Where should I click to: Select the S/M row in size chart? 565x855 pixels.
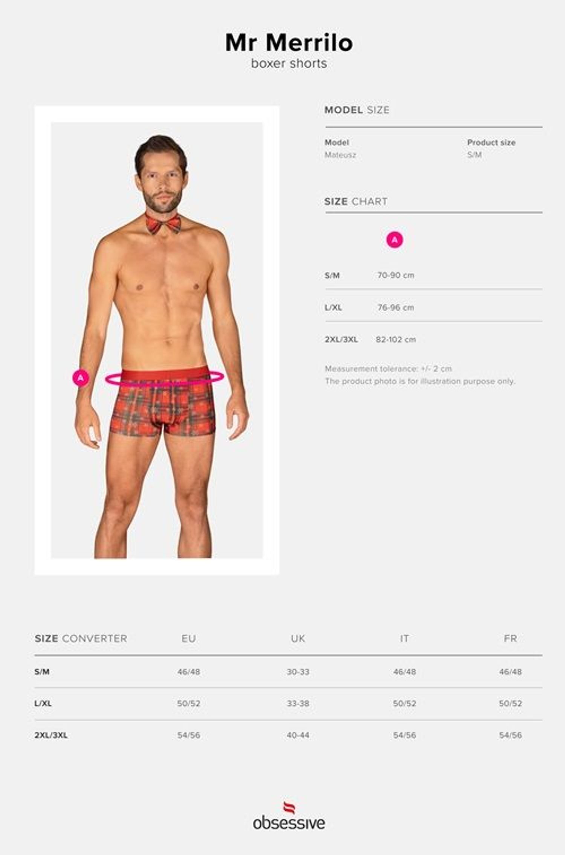[x=434, y=275]
